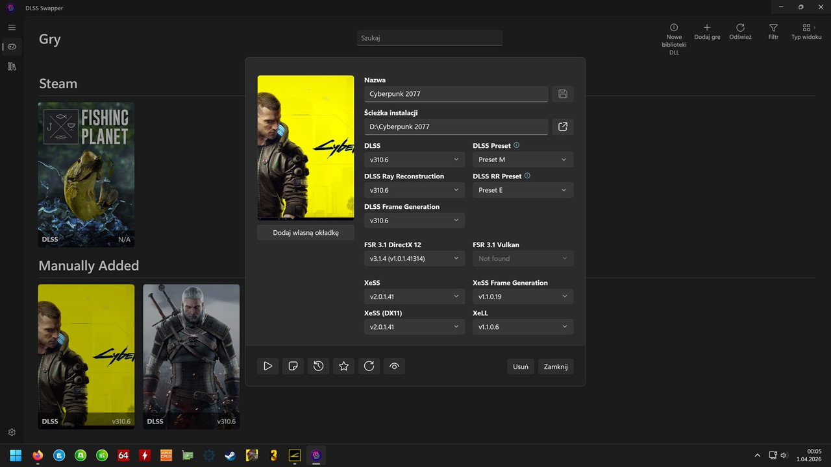Viewport: 831px width, 467px height.
Task: Click the Manually Added section heading
Action: tap(89, 265)
